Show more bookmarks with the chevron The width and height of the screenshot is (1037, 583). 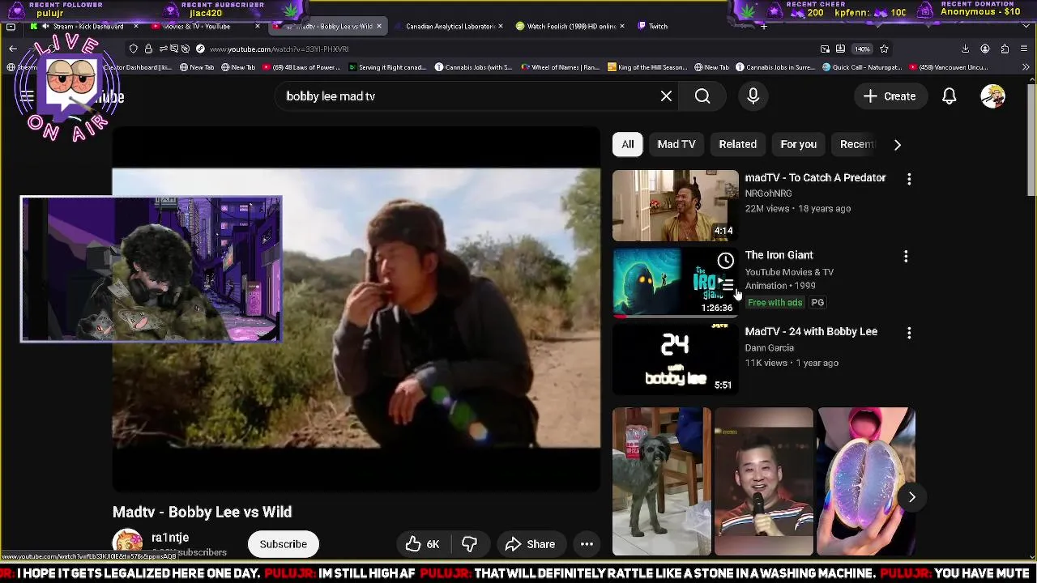pyautogui.click(x=1026, y=67)
